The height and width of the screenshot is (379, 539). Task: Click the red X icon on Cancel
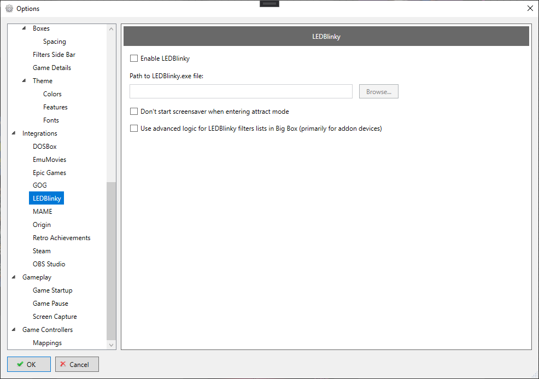coord(63,364)
